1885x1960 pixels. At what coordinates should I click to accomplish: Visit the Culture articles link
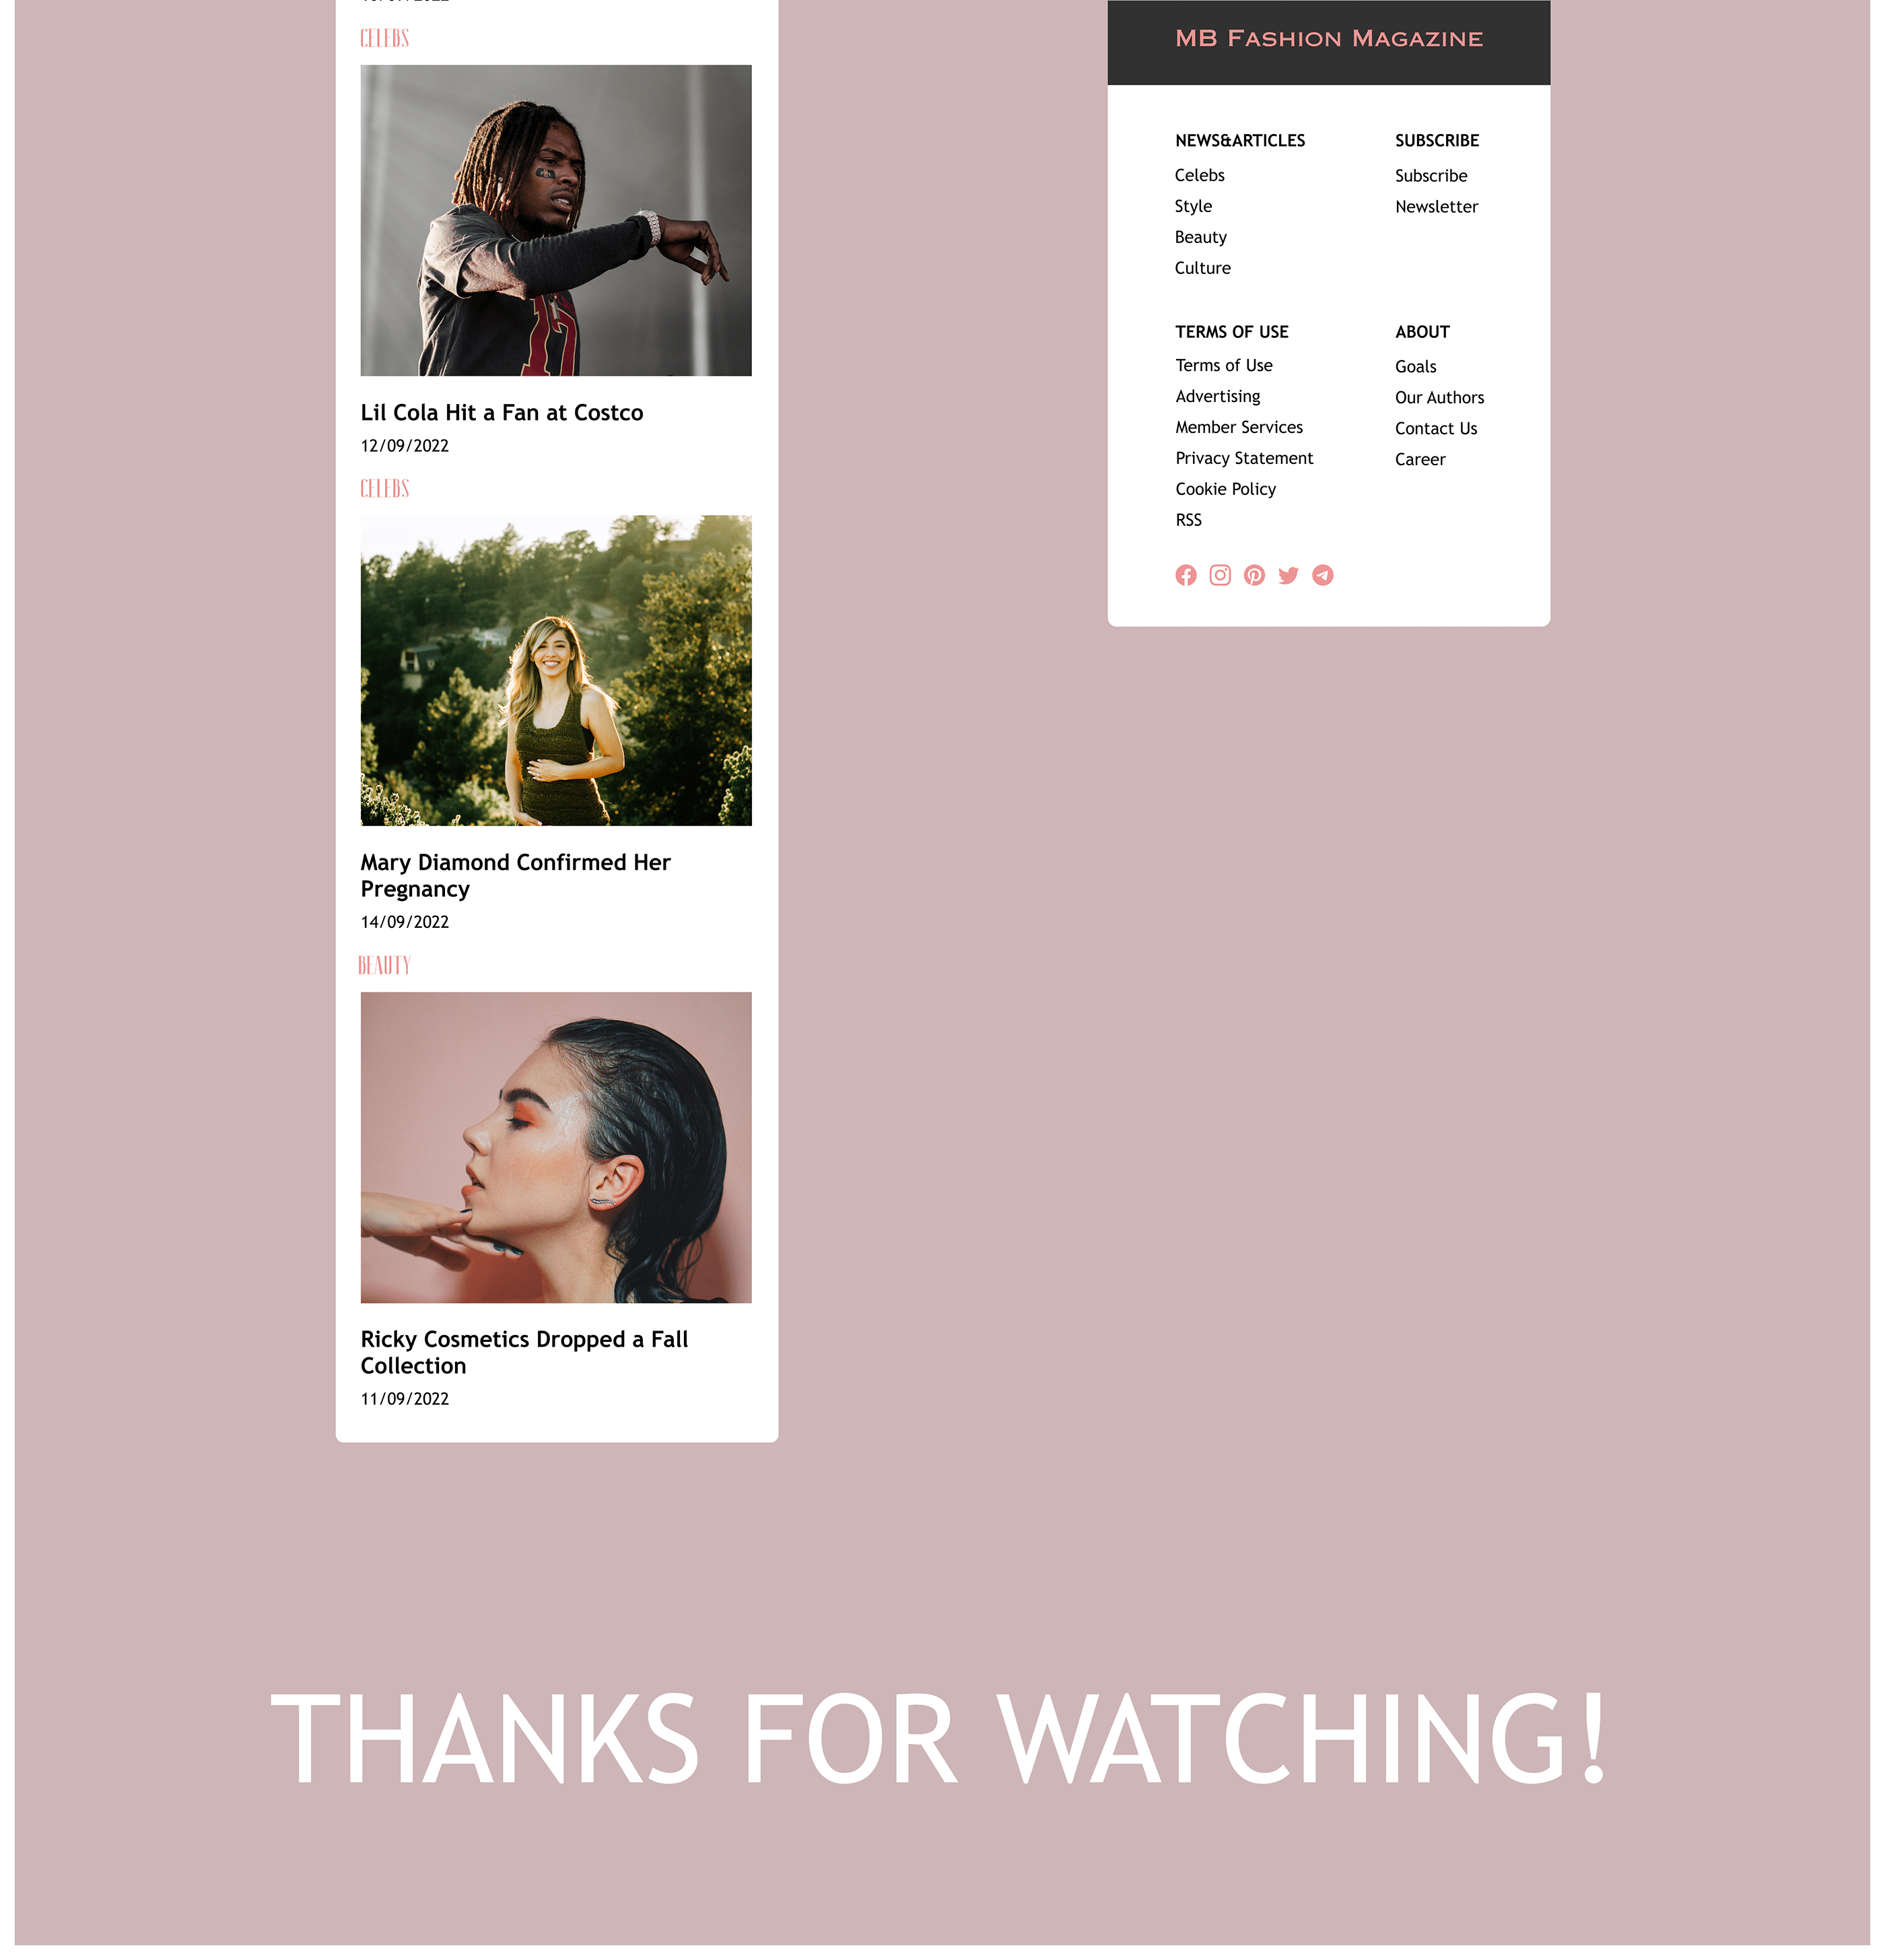pyautogui.click(x=1202, y=268)
